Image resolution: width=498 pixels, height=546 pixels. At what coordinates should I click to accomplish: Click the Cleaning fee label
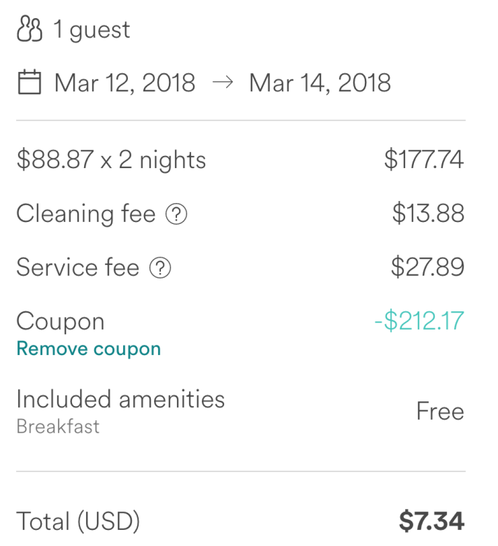86,214
